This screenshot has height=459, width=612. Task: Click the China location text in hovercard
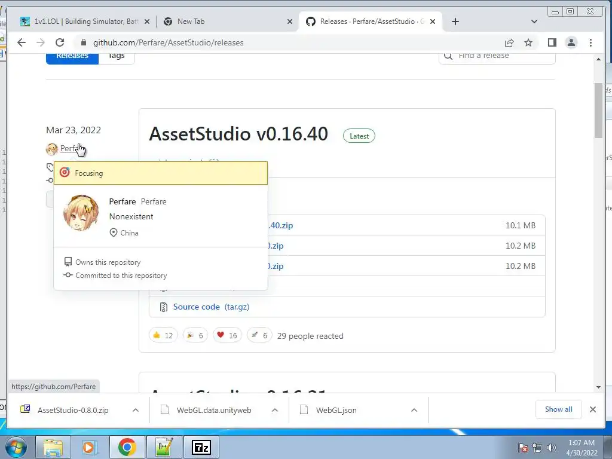pos(129,232)
